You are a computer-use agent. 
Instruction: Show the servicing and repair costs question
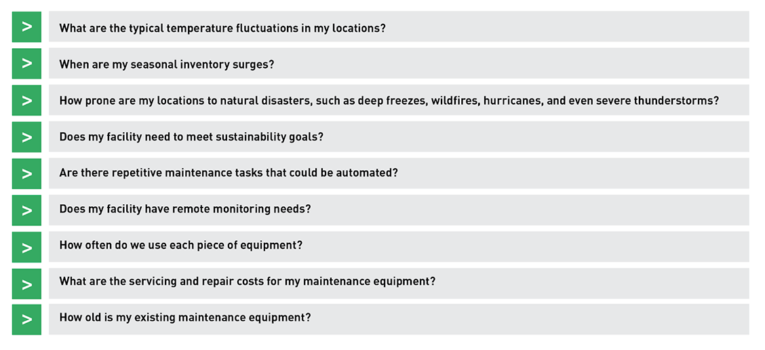pyautogui.click(x=398, y=284)
